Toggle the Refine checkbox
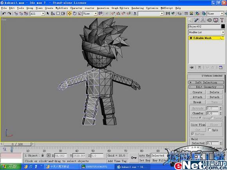This screenshot has height=170, width=227. [193, 134]
